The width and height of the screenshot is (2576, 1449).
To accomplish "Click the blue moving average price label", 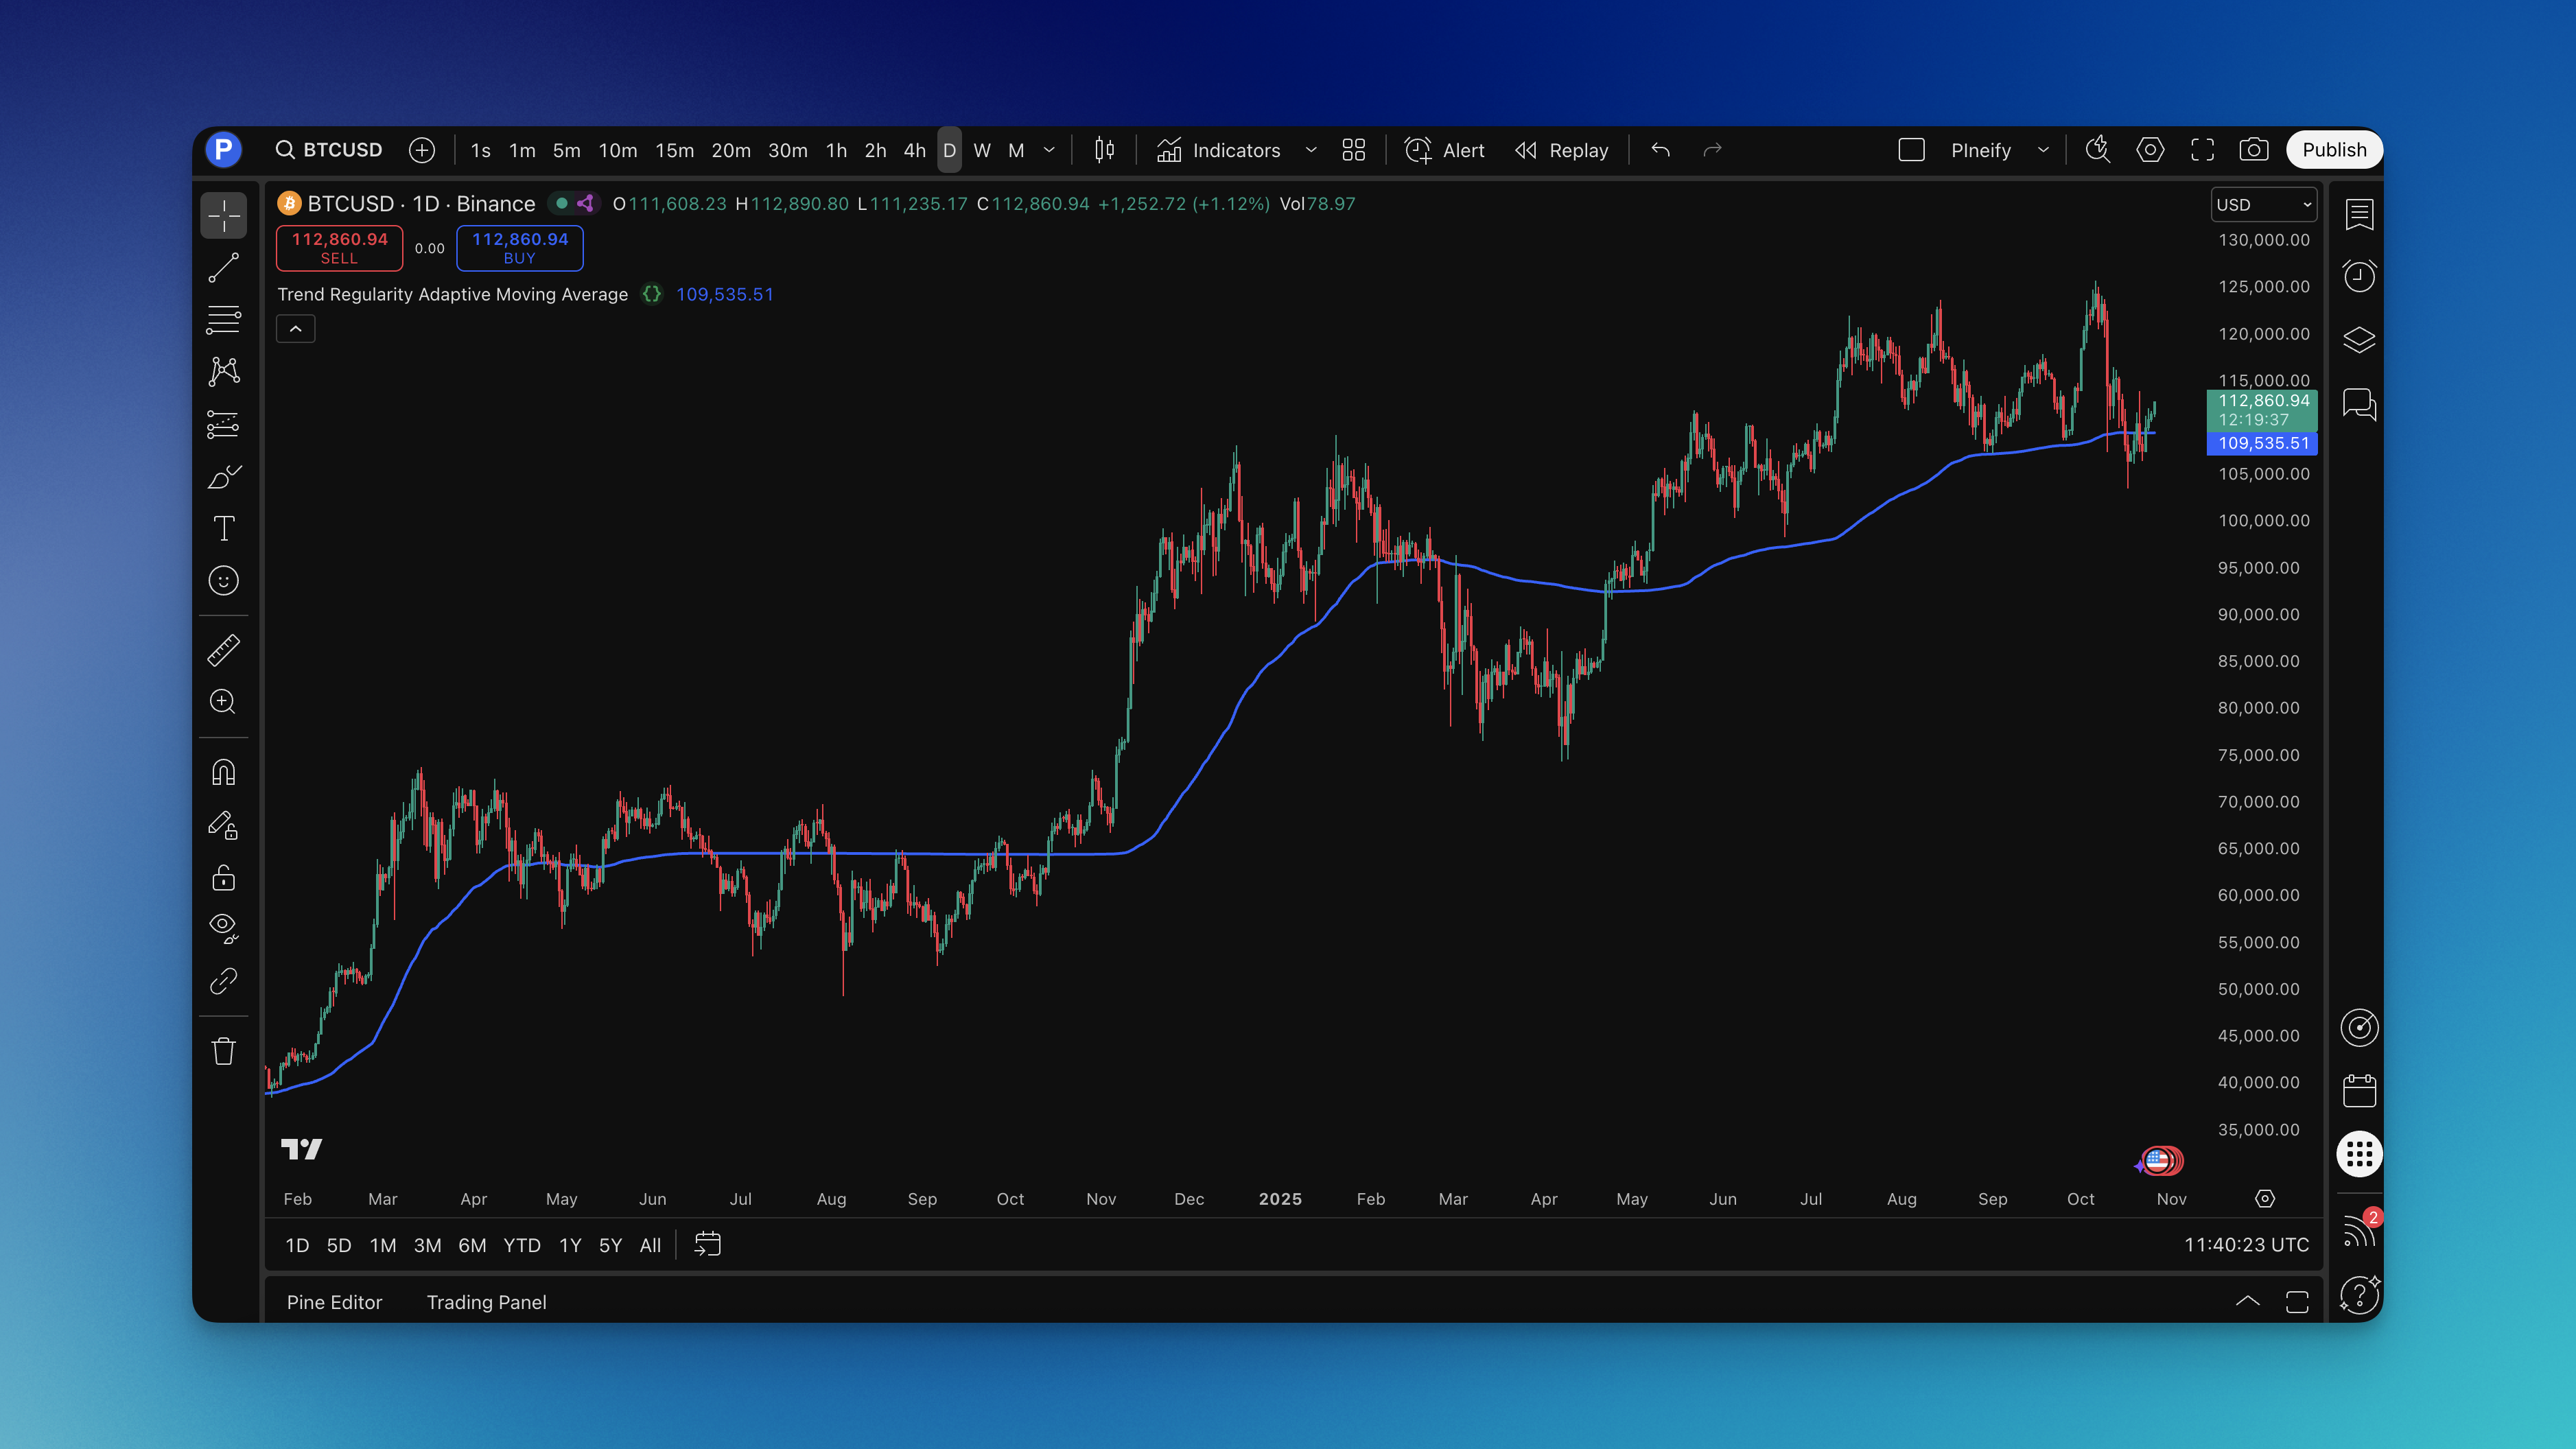I will (2263, 443).
